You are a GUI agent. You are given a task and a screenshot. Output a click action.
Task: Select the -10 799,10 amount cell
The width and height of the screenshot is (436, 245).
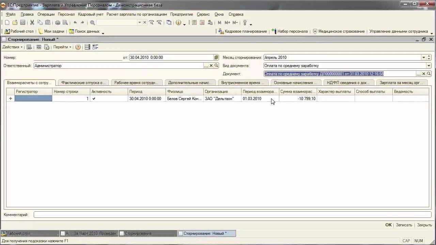pyautogui.click(x=298, y=99)
